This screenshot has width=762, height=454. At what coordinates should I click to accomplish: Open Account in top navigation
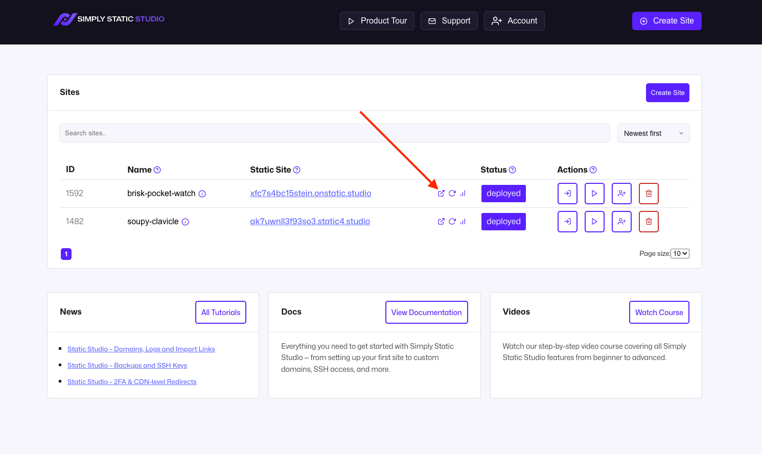point(514,21)
